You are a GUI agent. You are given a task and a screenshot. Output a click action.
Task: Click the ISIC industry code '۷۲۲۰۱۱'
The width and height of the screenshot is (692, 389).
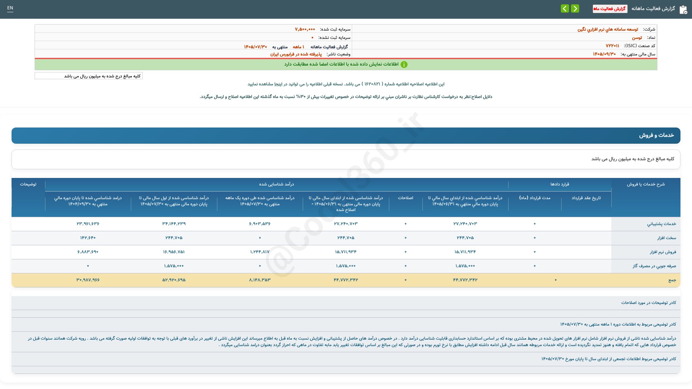tap(612, 46)
